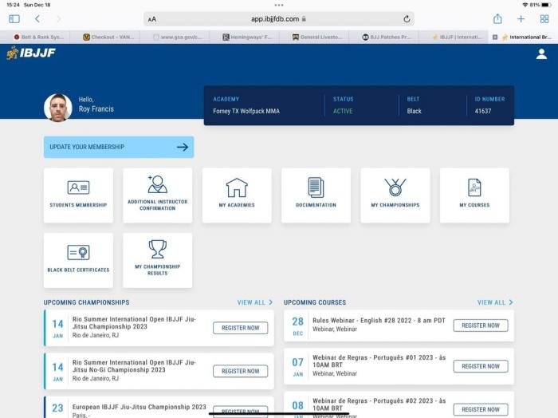View all upcoming courses

495,302
